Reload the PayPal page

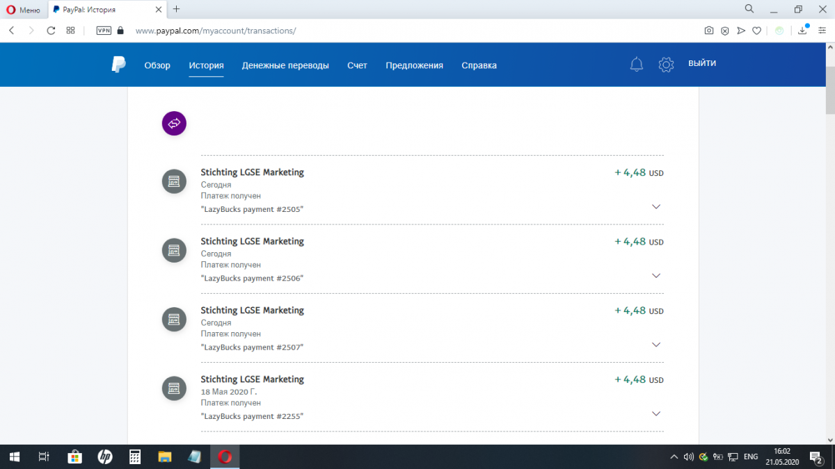click(x=51, y=31)
